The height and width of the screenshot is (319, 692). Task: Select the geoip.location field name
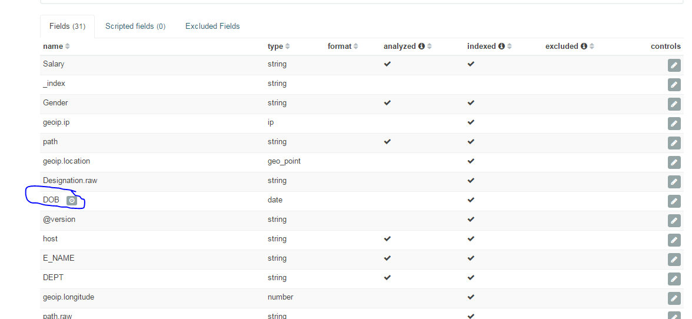66,161
